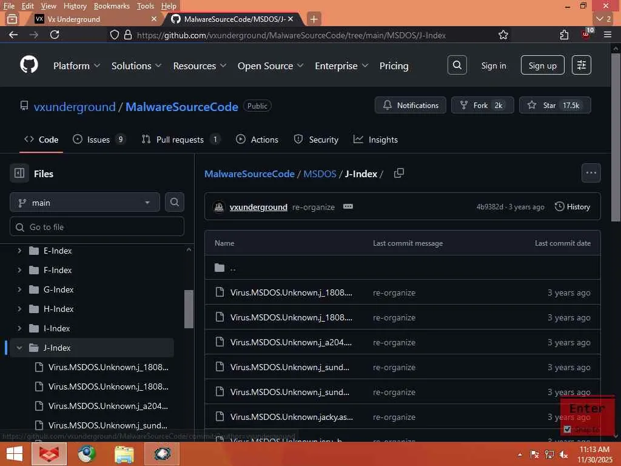Open the Actions tab
621x466 pixels.
[x=257, y=140]
